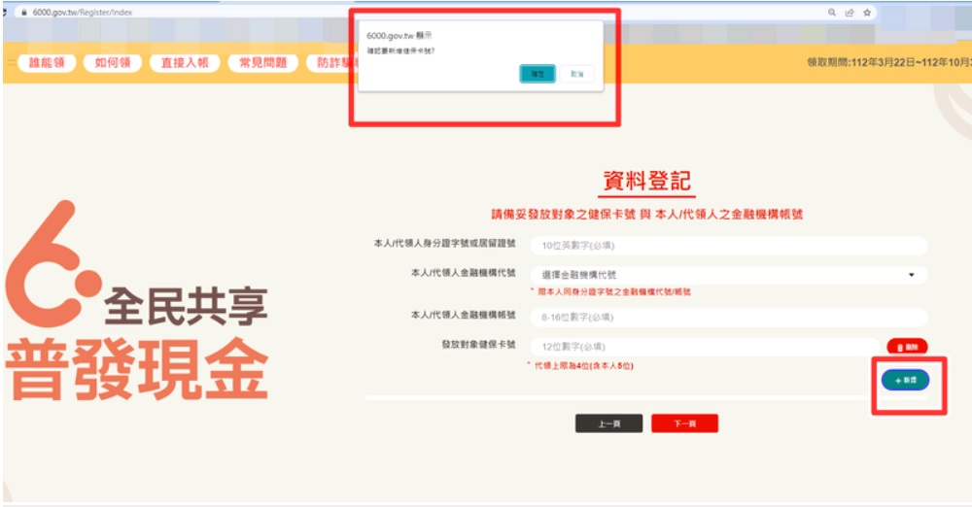
Task: Click the dialog message 確認要新增健保卡號?
Action: click(400, 51)
